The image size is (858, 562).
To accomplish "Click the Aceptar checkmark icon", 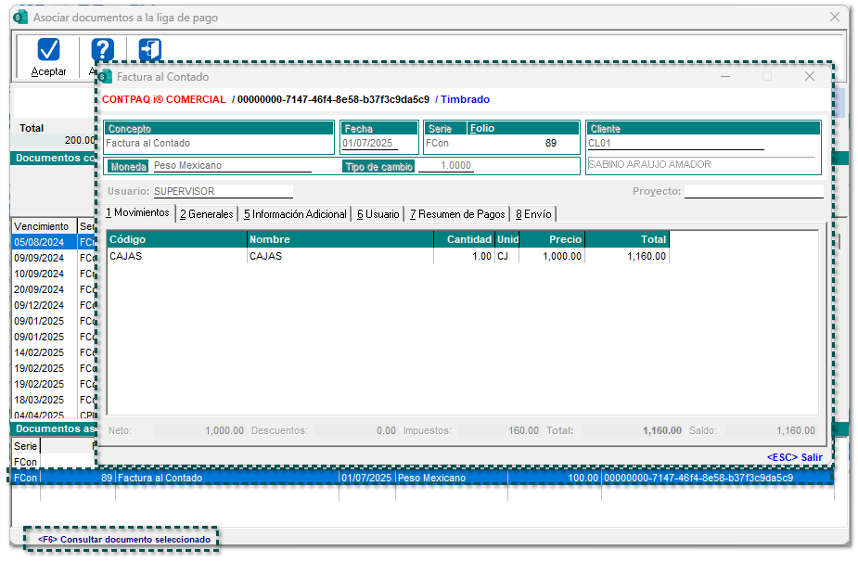I will pos(48,50).
